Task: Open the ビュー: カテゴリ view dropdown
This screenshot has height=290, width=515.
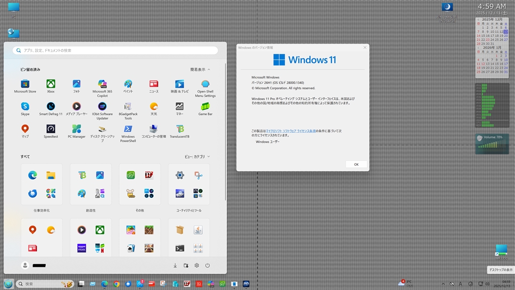Action: tap(197, 157)
